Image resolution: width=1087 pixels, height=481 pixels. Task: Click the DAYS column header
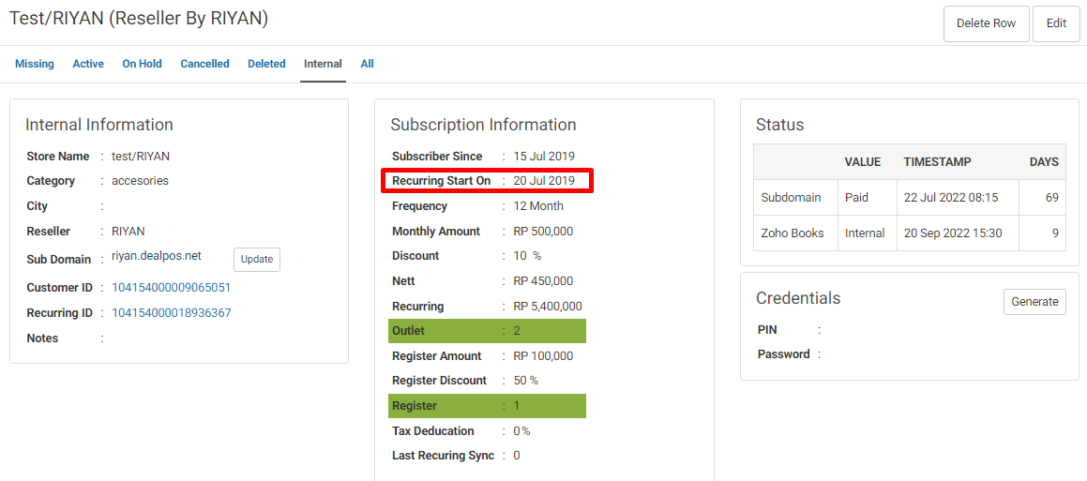(x=1043, y=162)
